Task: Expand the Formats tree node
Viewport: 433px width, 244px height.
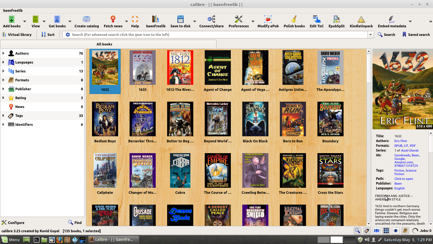Action: [x=4, y=80]
